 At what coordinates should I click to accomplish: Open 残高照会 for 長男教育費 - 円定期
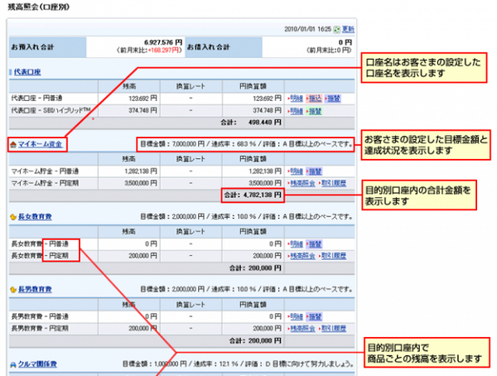point(302,329)
